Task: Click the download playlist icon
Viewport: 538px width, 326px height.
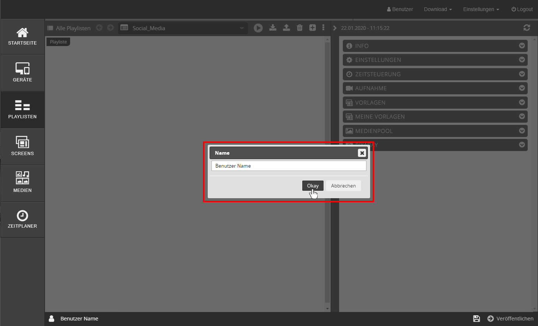Action: [273, 28]
